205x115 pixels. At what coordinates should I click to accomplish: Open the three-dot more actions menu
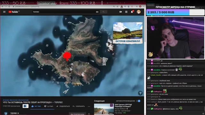(89, 106)
